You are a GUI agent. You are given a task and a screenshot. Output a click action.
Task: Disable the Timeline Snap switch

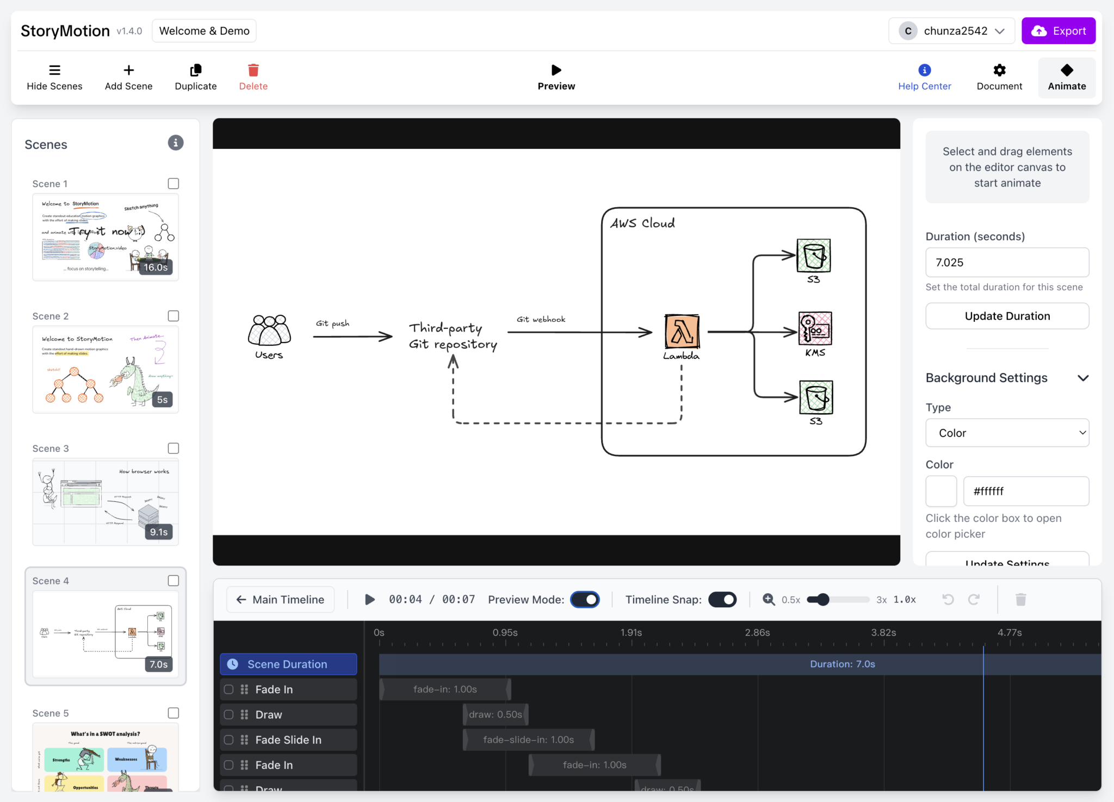point(722,599)
